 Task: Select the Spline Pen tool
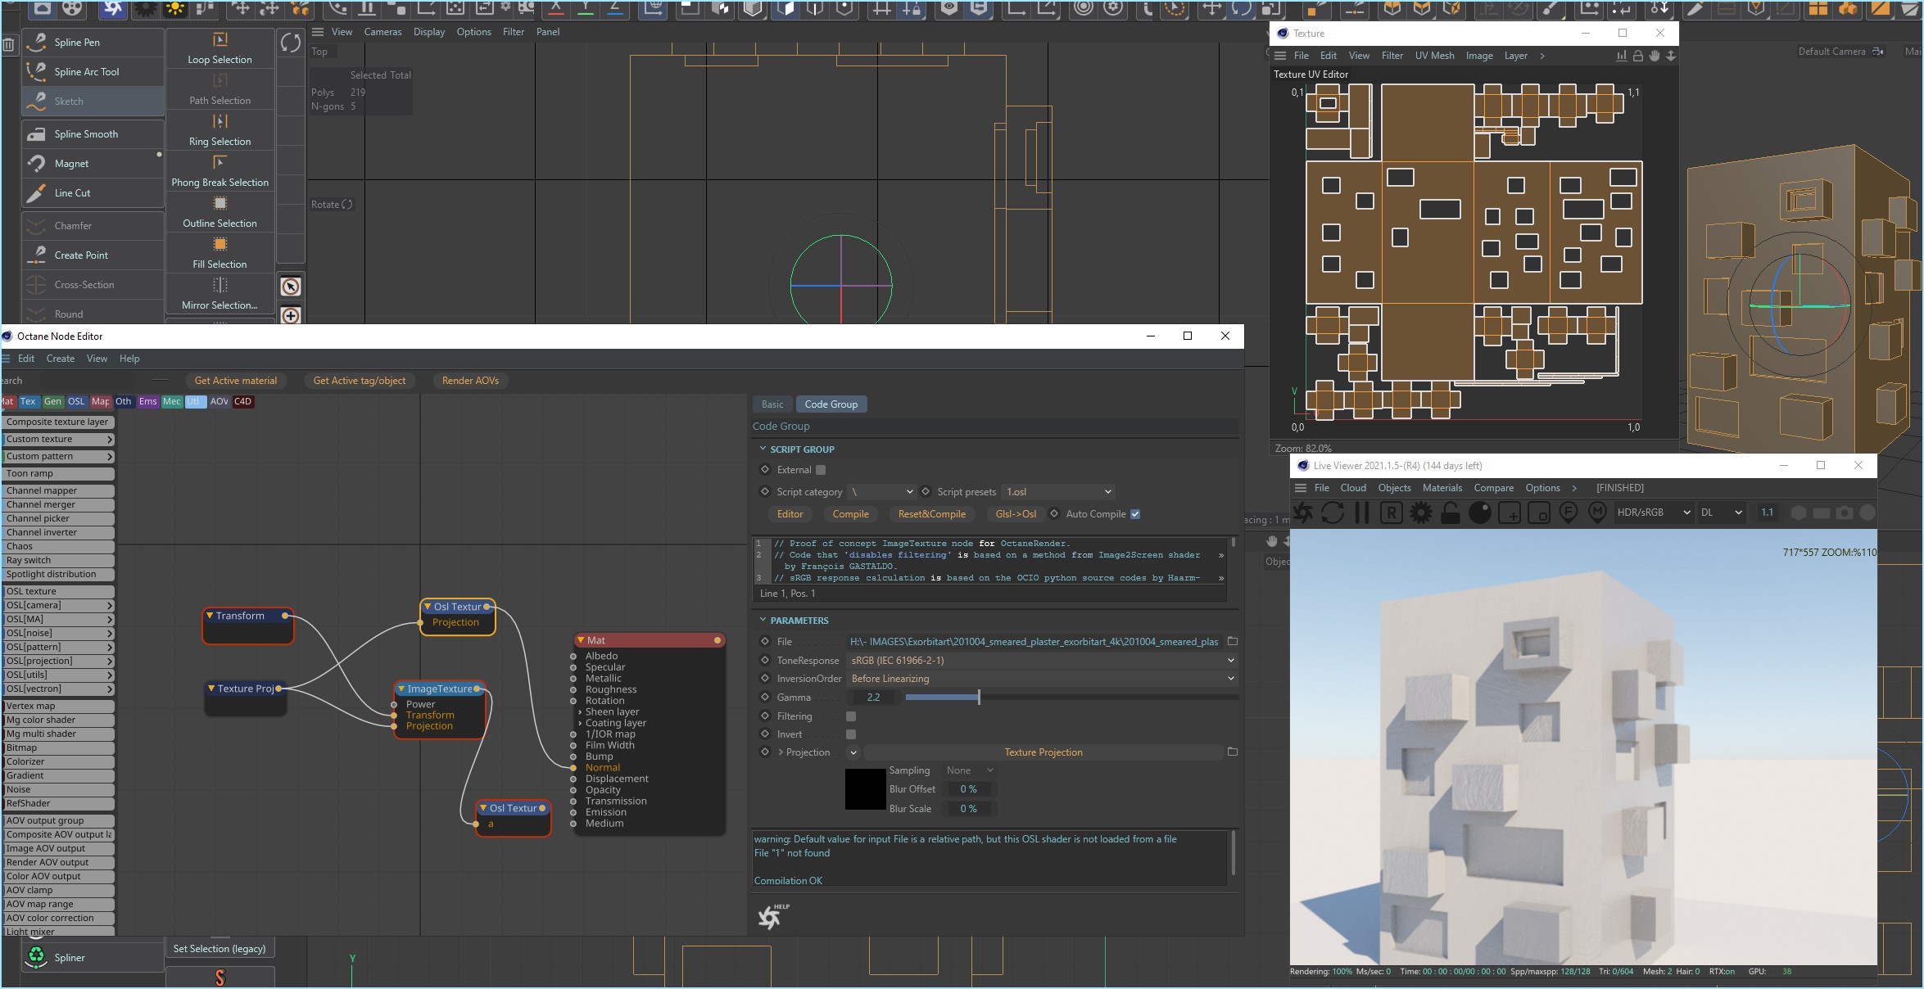tap(77, 43)
